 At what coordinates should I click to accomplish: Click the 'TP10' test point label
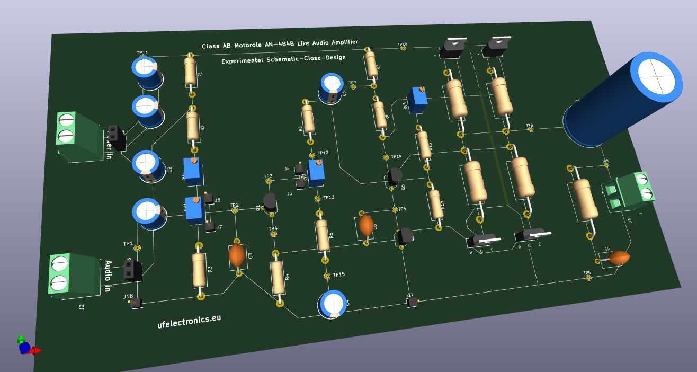tap(402, 45)
